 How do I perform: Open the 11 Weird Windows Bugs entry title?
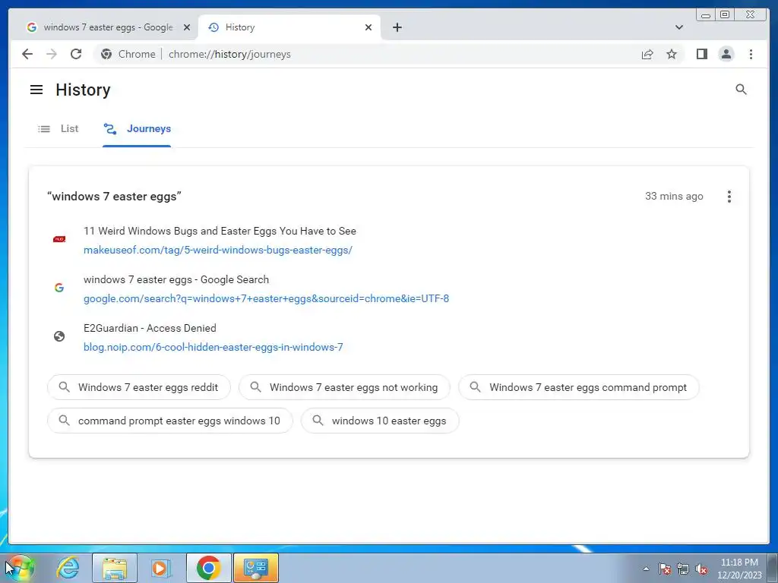pos(220,231)
